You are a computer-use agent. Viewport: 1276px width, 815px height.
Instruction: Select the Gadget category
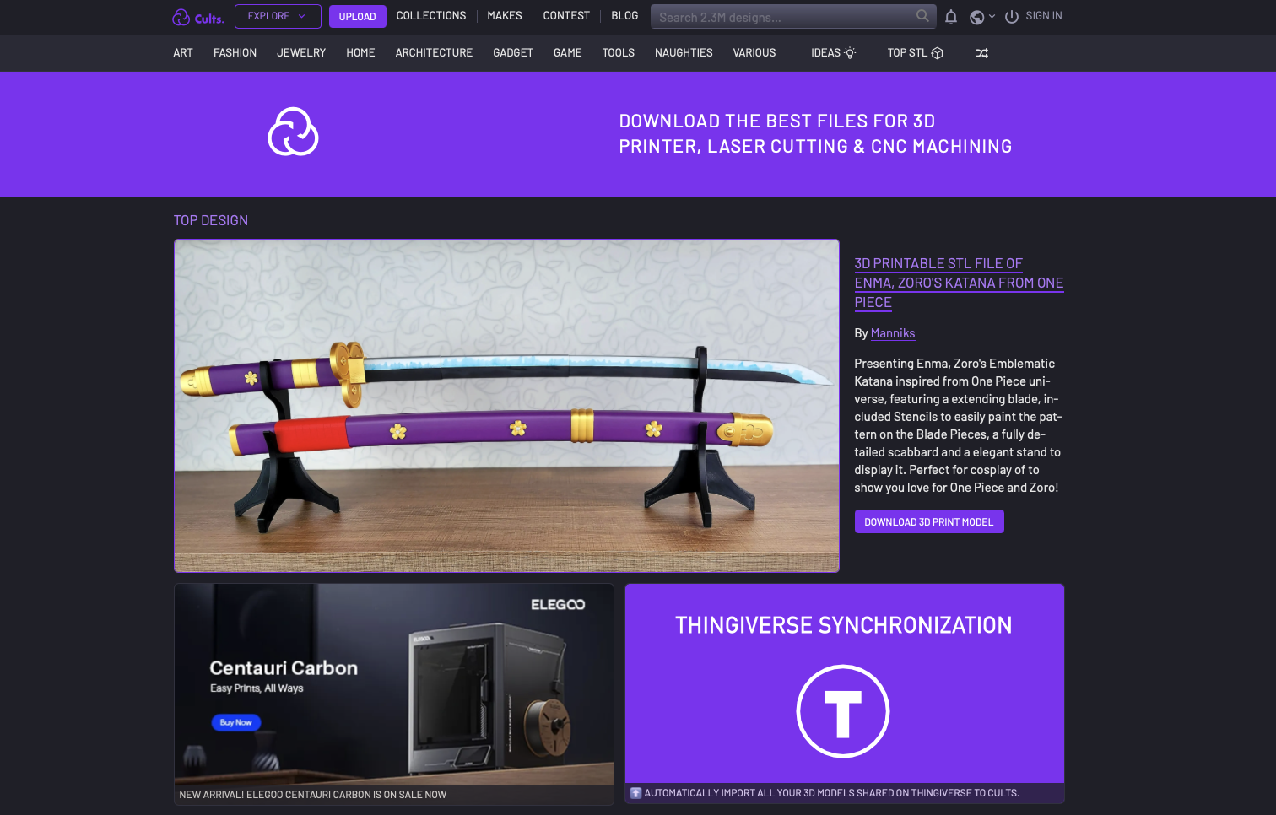coord(513,53)
